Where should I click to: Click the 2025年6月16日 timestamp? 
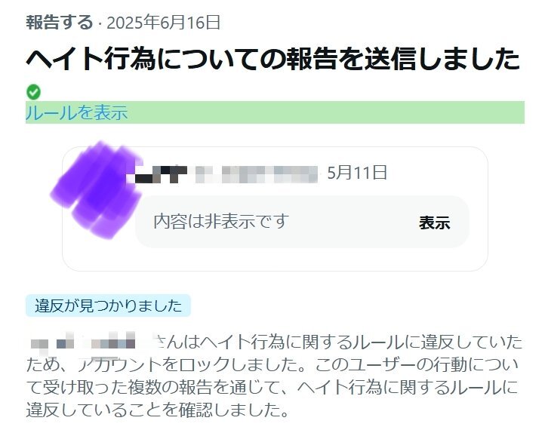click(x=164, y=23)
